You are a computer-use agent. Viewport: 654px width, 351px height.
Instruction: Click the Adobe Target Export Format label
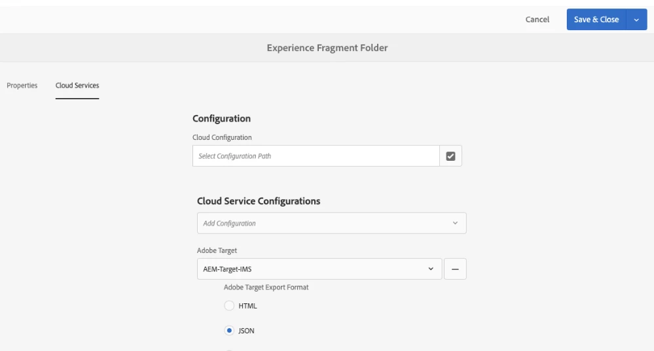coord(266,288)
